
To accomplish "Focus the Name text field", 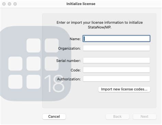I will (116, 39).
